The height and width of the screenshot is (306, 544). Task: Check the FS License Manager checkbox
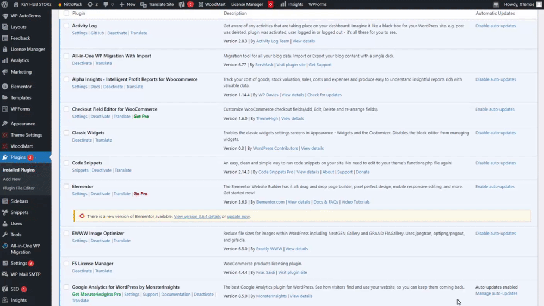pos(66,264)
